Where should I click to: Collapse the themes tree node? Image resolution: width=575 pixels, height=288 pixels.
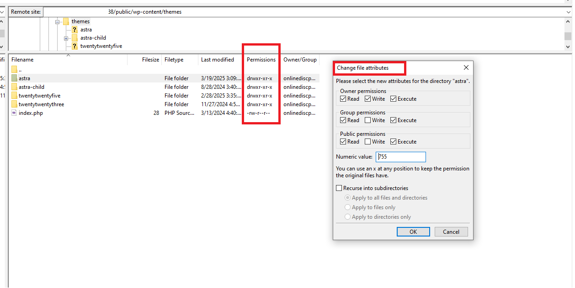[x=58, y=22]
